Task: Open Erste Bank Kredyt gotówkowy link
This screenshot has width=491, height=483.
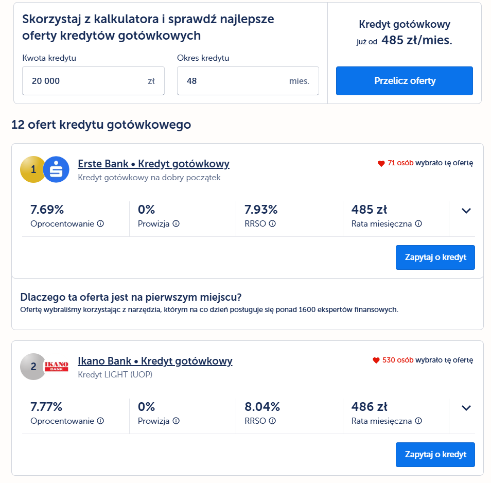Action: tap(153, 164)
